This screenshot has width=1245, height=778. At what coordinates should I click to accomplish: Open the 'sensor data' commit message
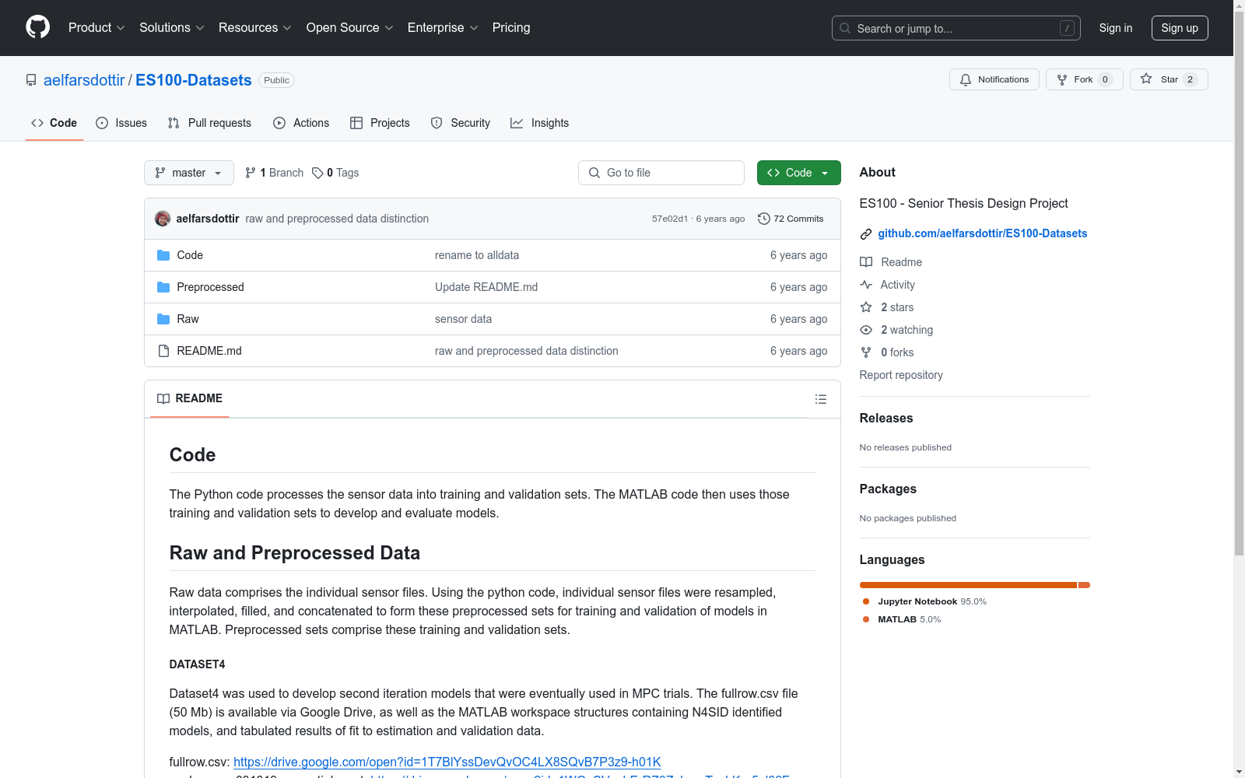(x=463, y=319)
